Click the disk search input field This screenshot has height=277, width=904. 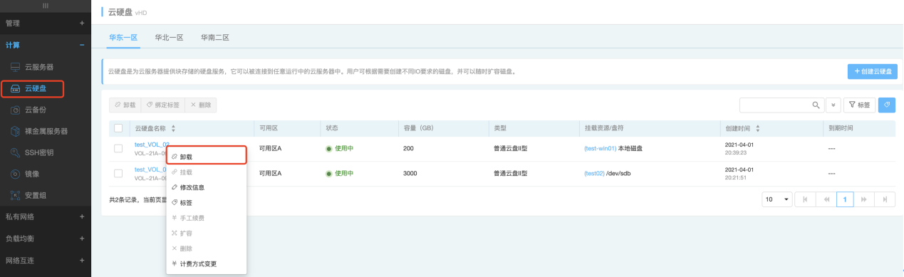click(x=775, y=105)
